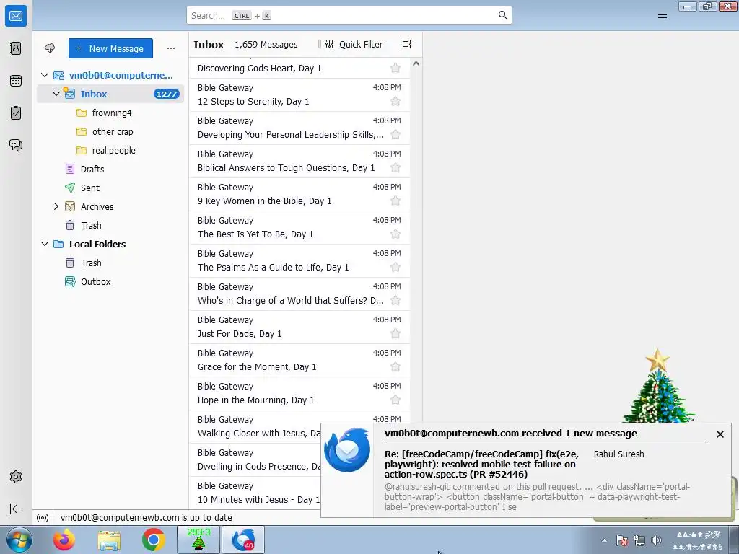Click the search magnifier icon
The width and height of the screenshot is (739, 554).
coord(503,15)
